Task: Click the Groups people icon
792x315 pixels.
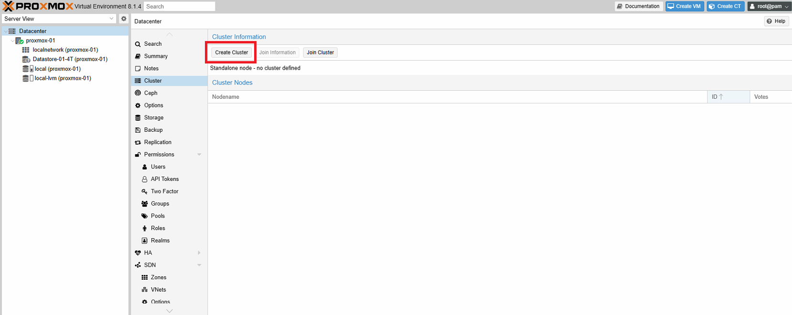Action: 145,204
